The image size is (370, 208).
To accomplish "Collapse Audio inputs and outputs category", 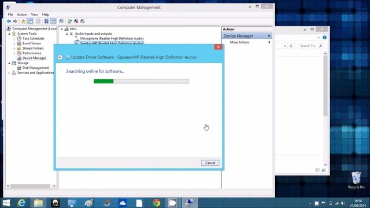I will tap(67, 34).
